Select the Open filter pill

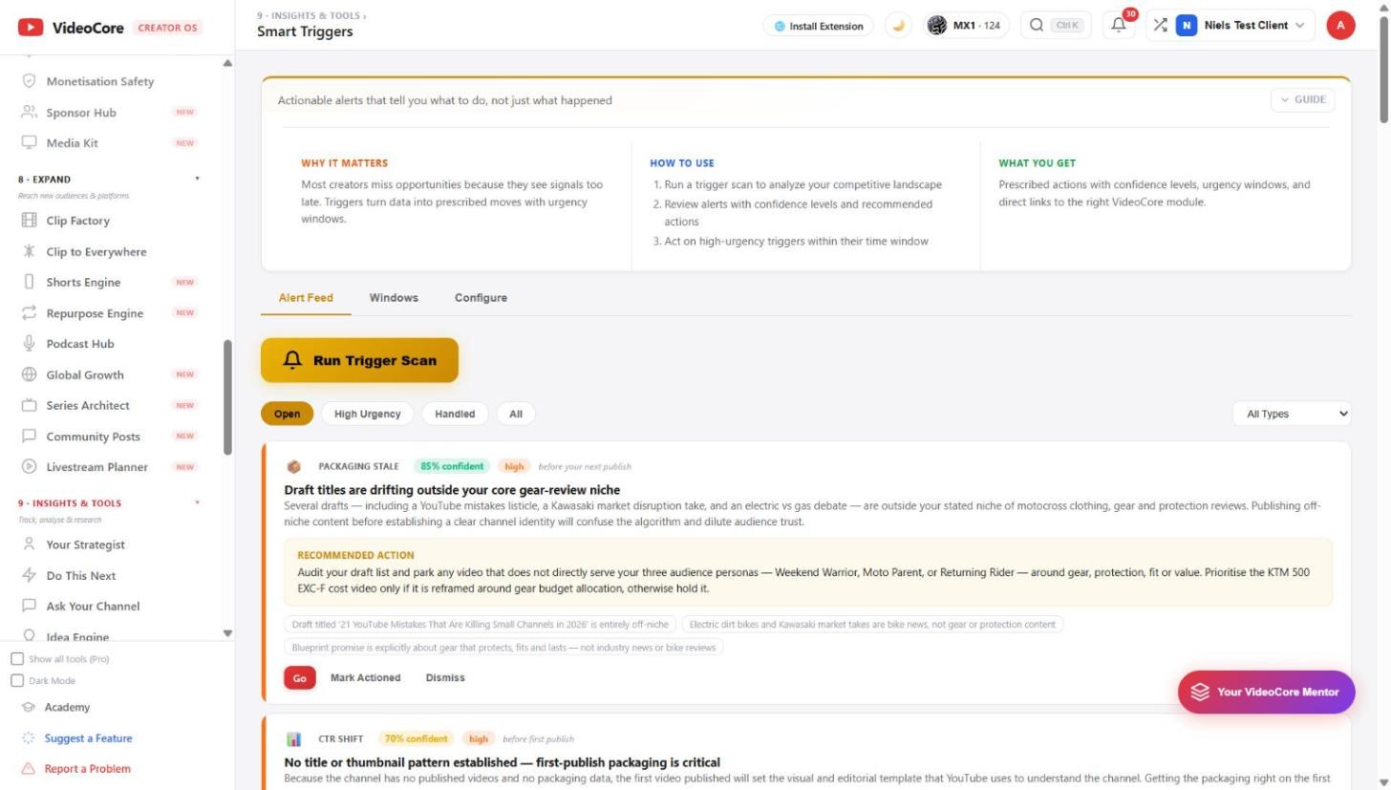point(287,414)
